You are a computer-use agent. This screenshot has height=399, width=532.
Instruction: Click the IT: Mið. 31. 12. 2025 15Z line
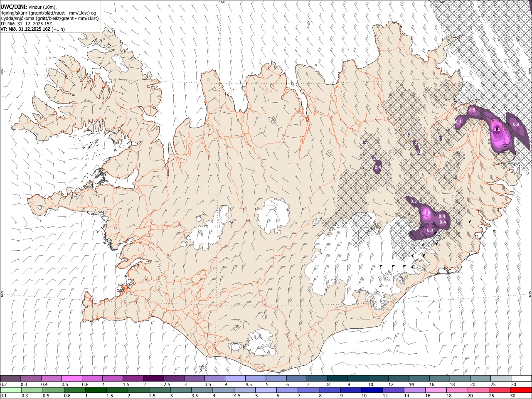pyautogui.click(x=26, y=24)
